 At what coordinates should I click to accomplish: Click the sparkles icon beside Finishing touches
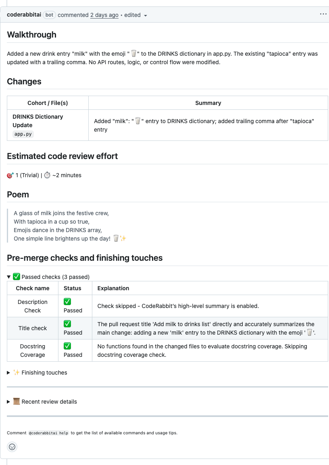point(16,372)
